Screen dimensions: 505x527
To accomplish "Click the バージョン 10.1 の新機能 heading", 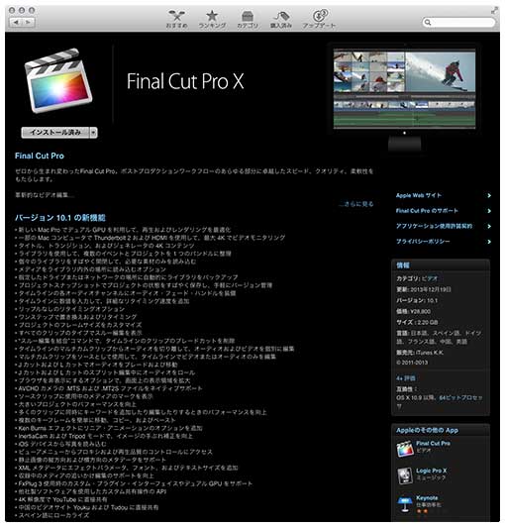I will point(60,218).
